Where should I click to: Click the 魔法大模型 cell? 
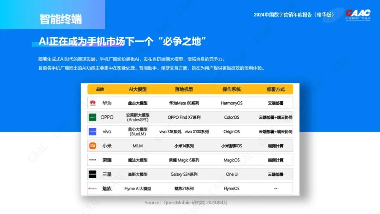(x=138, y=160)
